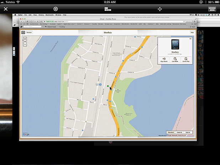Open the Apple menu
220x165 pixels.
pyautogui.click(x=15, y=15)
